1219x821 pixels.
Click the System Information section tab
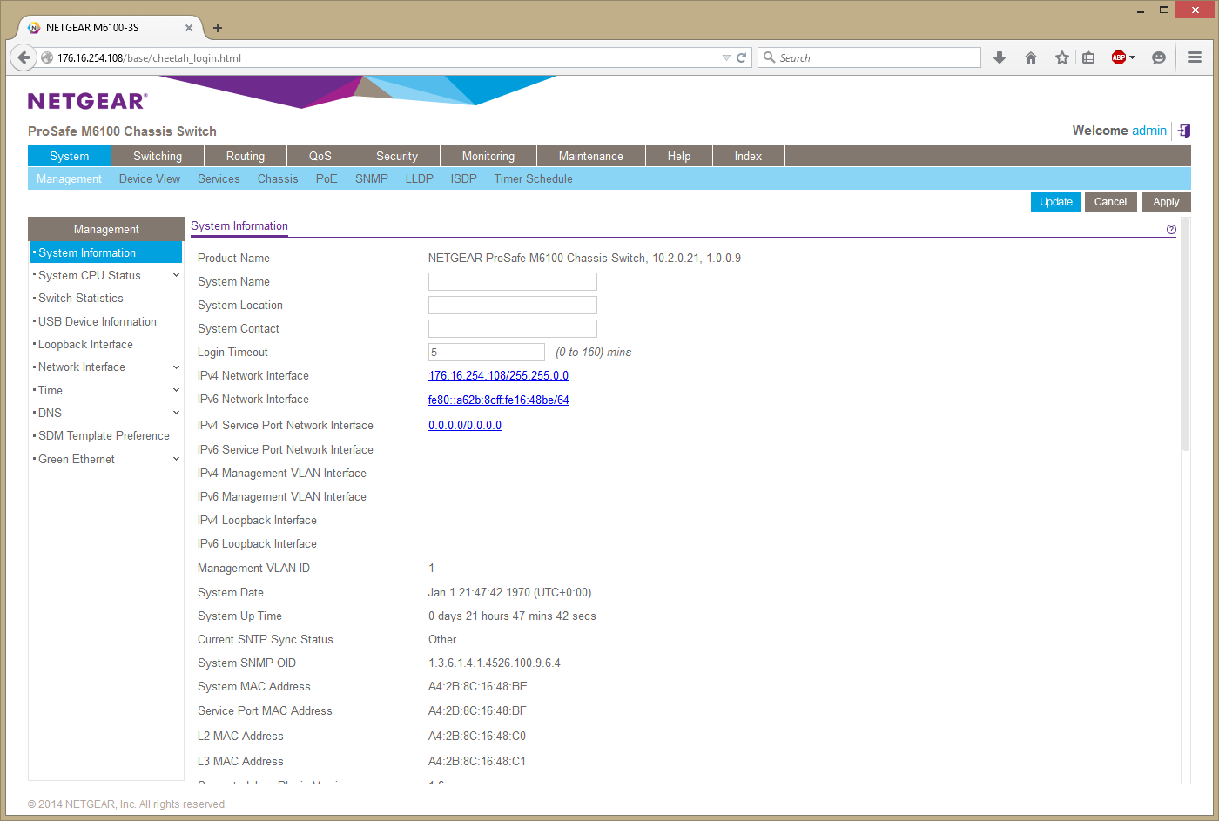pyautogui.click(x=239, y=226)
